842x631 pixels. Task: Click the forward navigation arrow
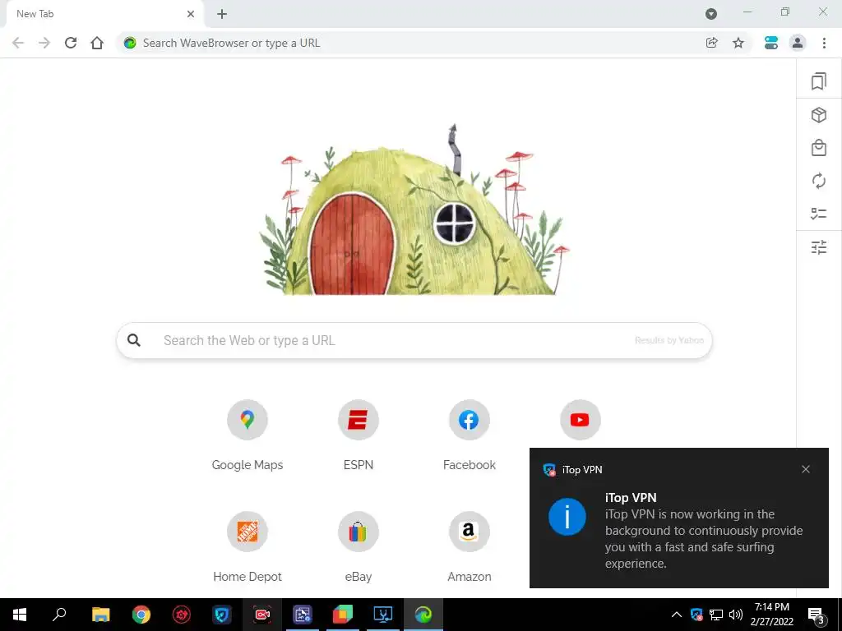(44, 43)
